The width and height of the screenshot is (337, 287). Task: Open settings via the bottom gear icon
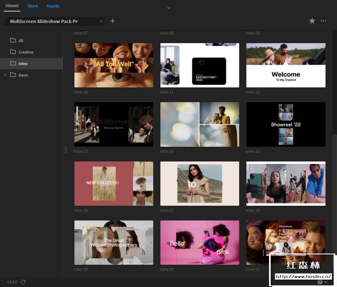320,282
